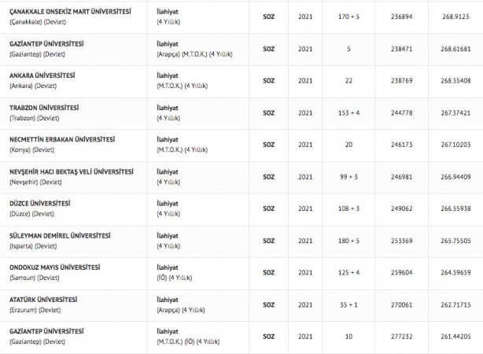The height and width of the screenshot is (354, 483).
Task: Open Trabzon Üniversitesi entry
Action: (44, 108)
